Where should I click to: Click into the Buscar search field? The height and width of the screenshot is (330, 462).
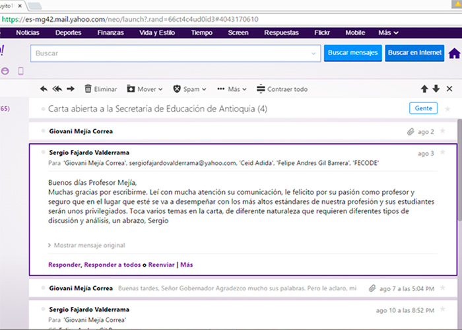click(172, 53)
